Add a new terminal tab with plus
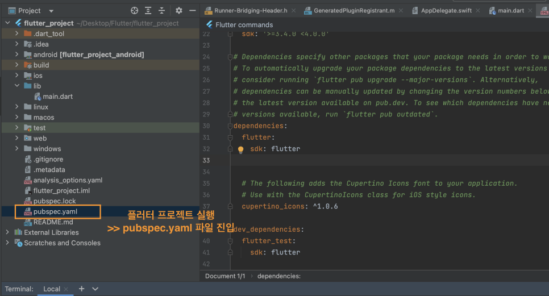The image size is (549, 296). click(82, 289)
